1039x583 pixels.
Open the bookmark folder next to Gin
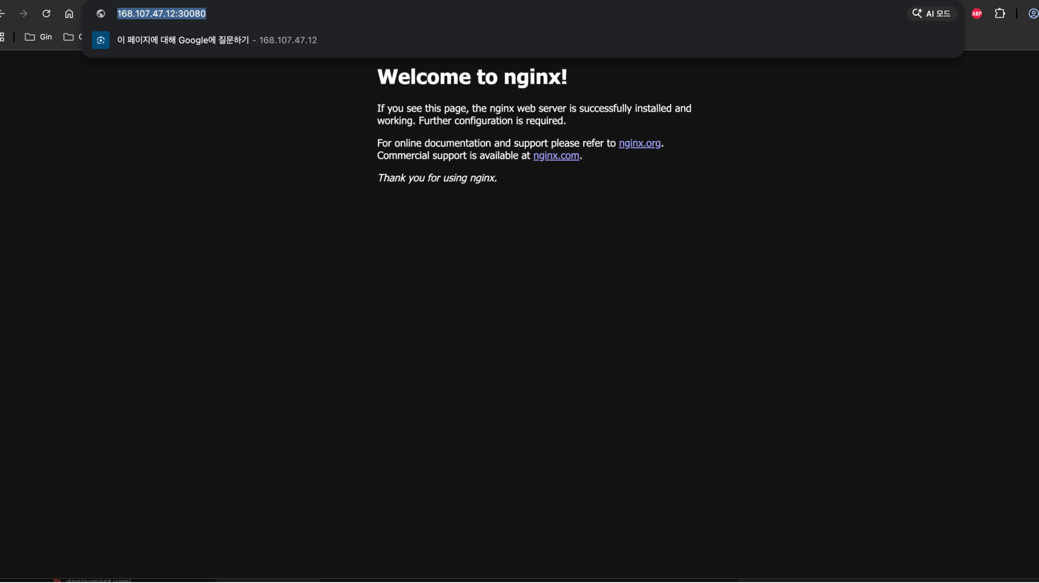[70, 37]
